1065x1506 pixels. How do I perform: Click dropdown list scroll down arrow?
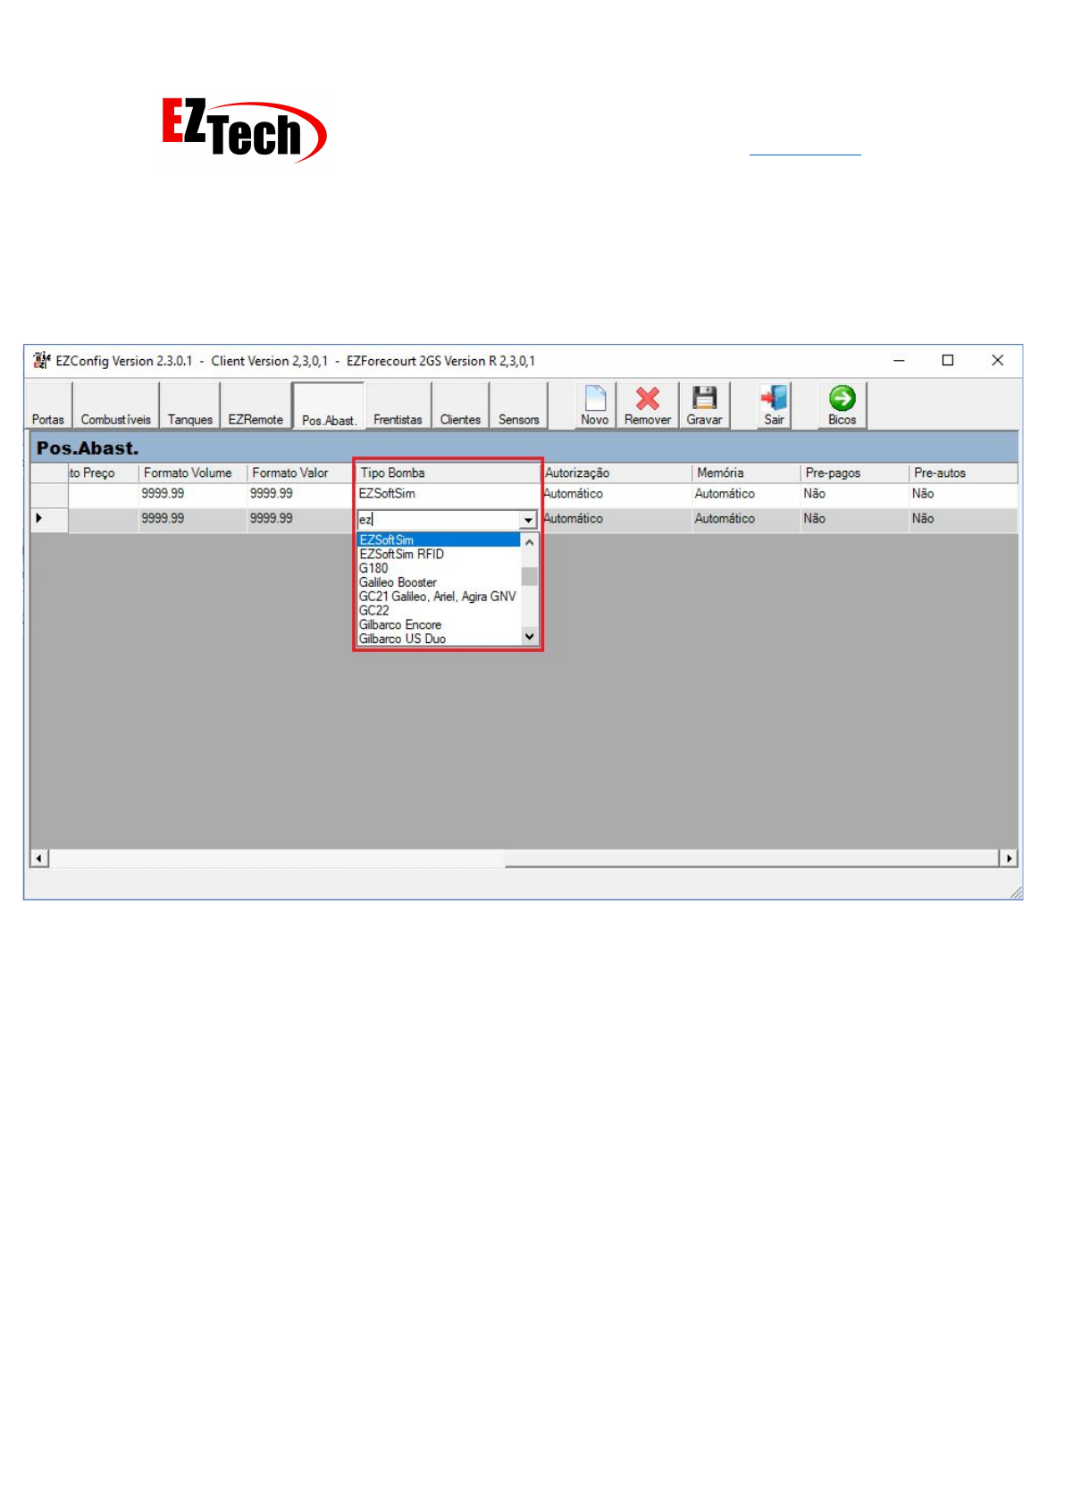click(529, 636)
